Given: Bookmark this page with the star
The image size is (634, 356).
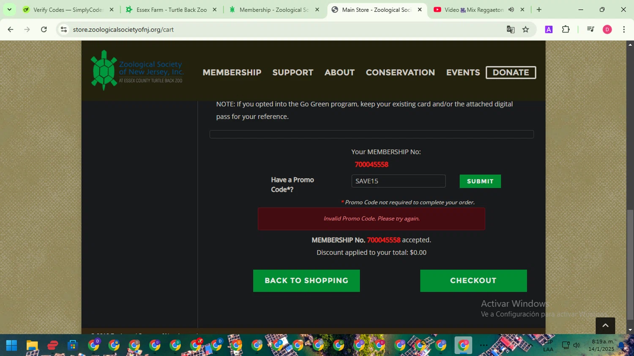Looking at the screenshot, I should (x=526, y=30).
